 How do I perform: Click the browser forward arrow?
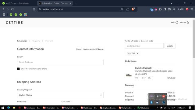coord(8,9)
